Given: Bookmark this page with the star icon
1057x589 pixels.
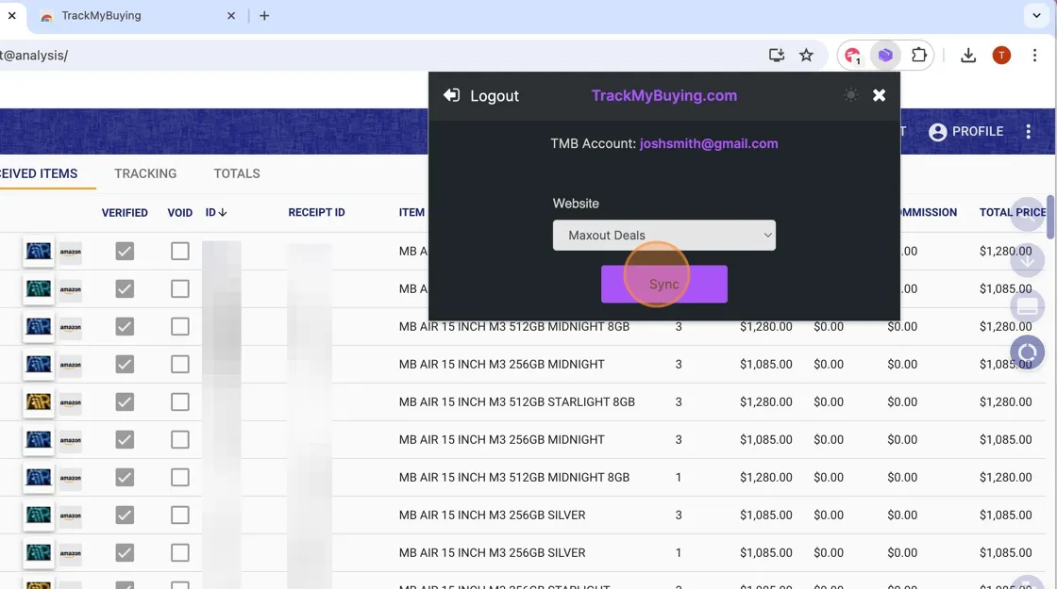Looking at the screenshot, I should click(806, 56).
